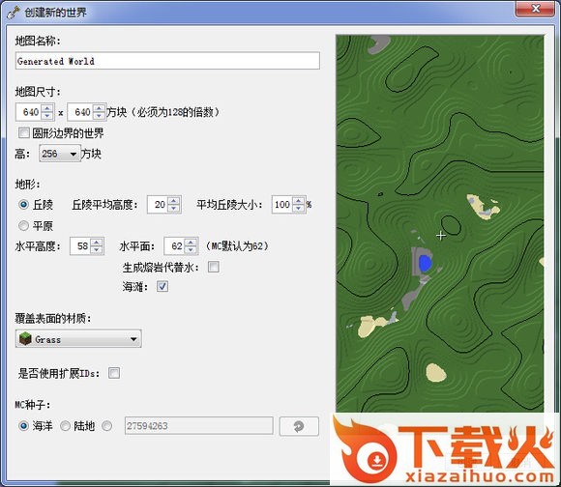561x487 pixels.
Task: Click the blue water pond in preview
Action: pyautogui.click(x=425, y=264)
